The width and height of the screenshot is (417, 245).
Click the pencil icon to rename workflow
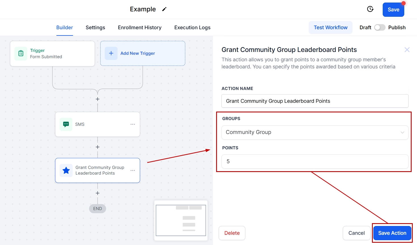coord(164,9)
